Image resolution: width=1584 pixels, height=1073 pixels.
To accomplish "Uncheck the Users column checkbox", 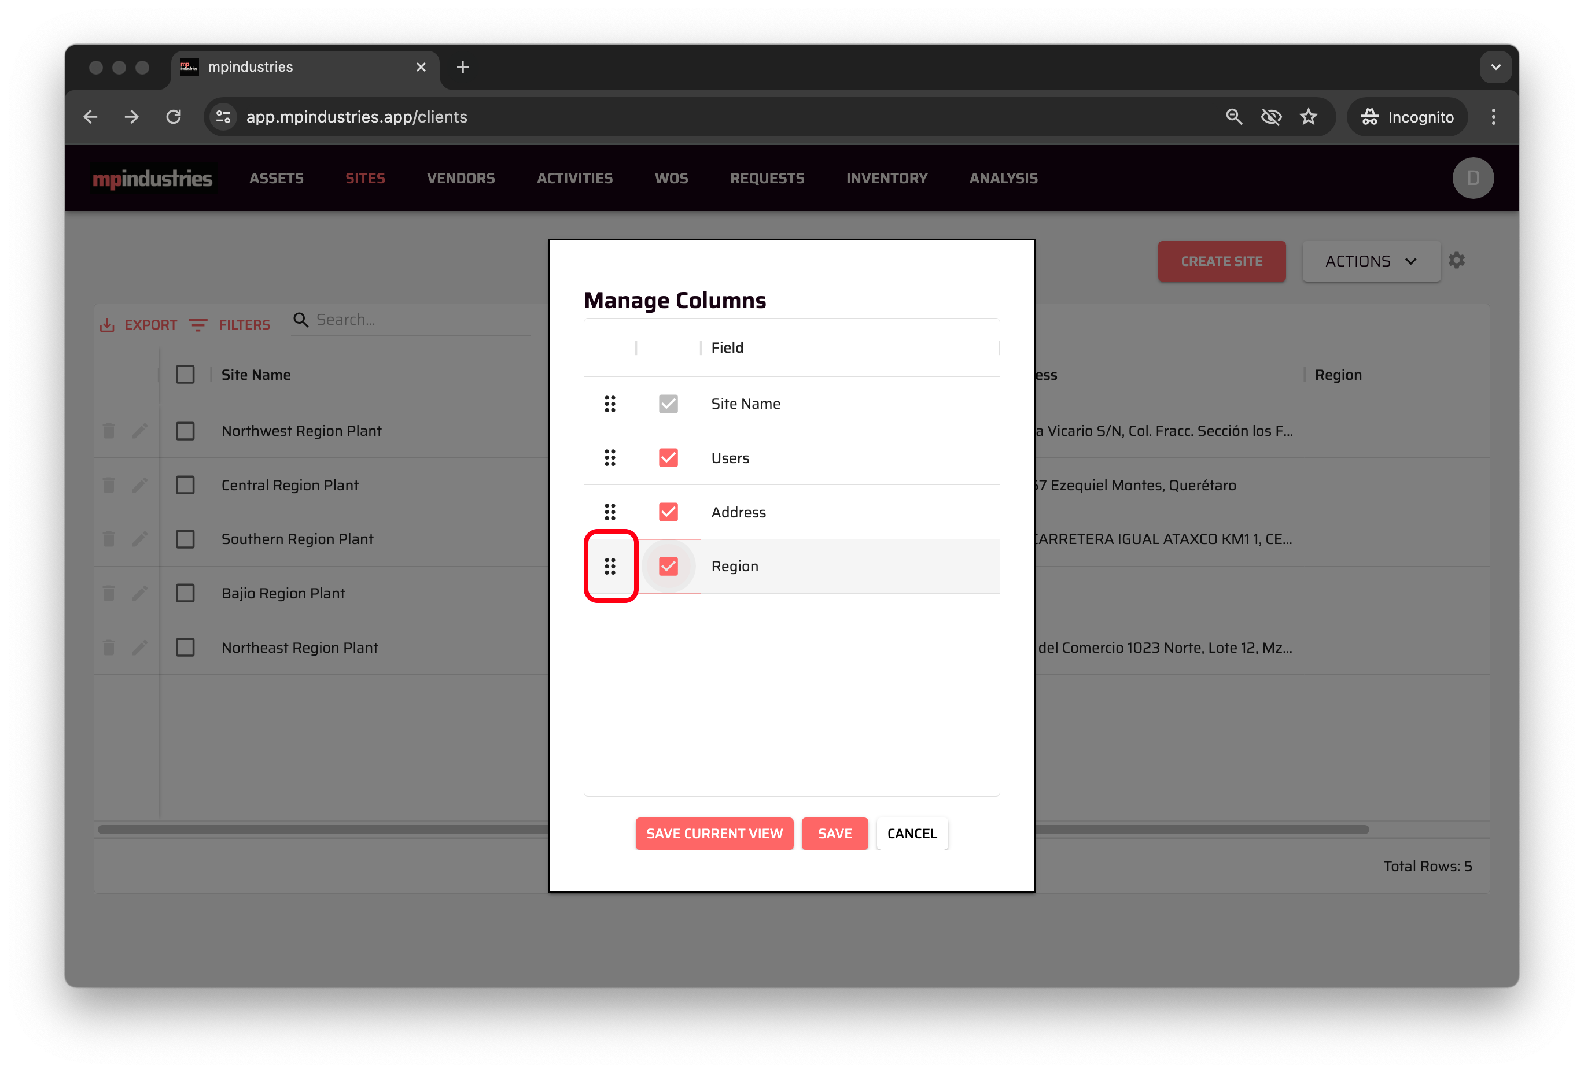I will point(668,458).
